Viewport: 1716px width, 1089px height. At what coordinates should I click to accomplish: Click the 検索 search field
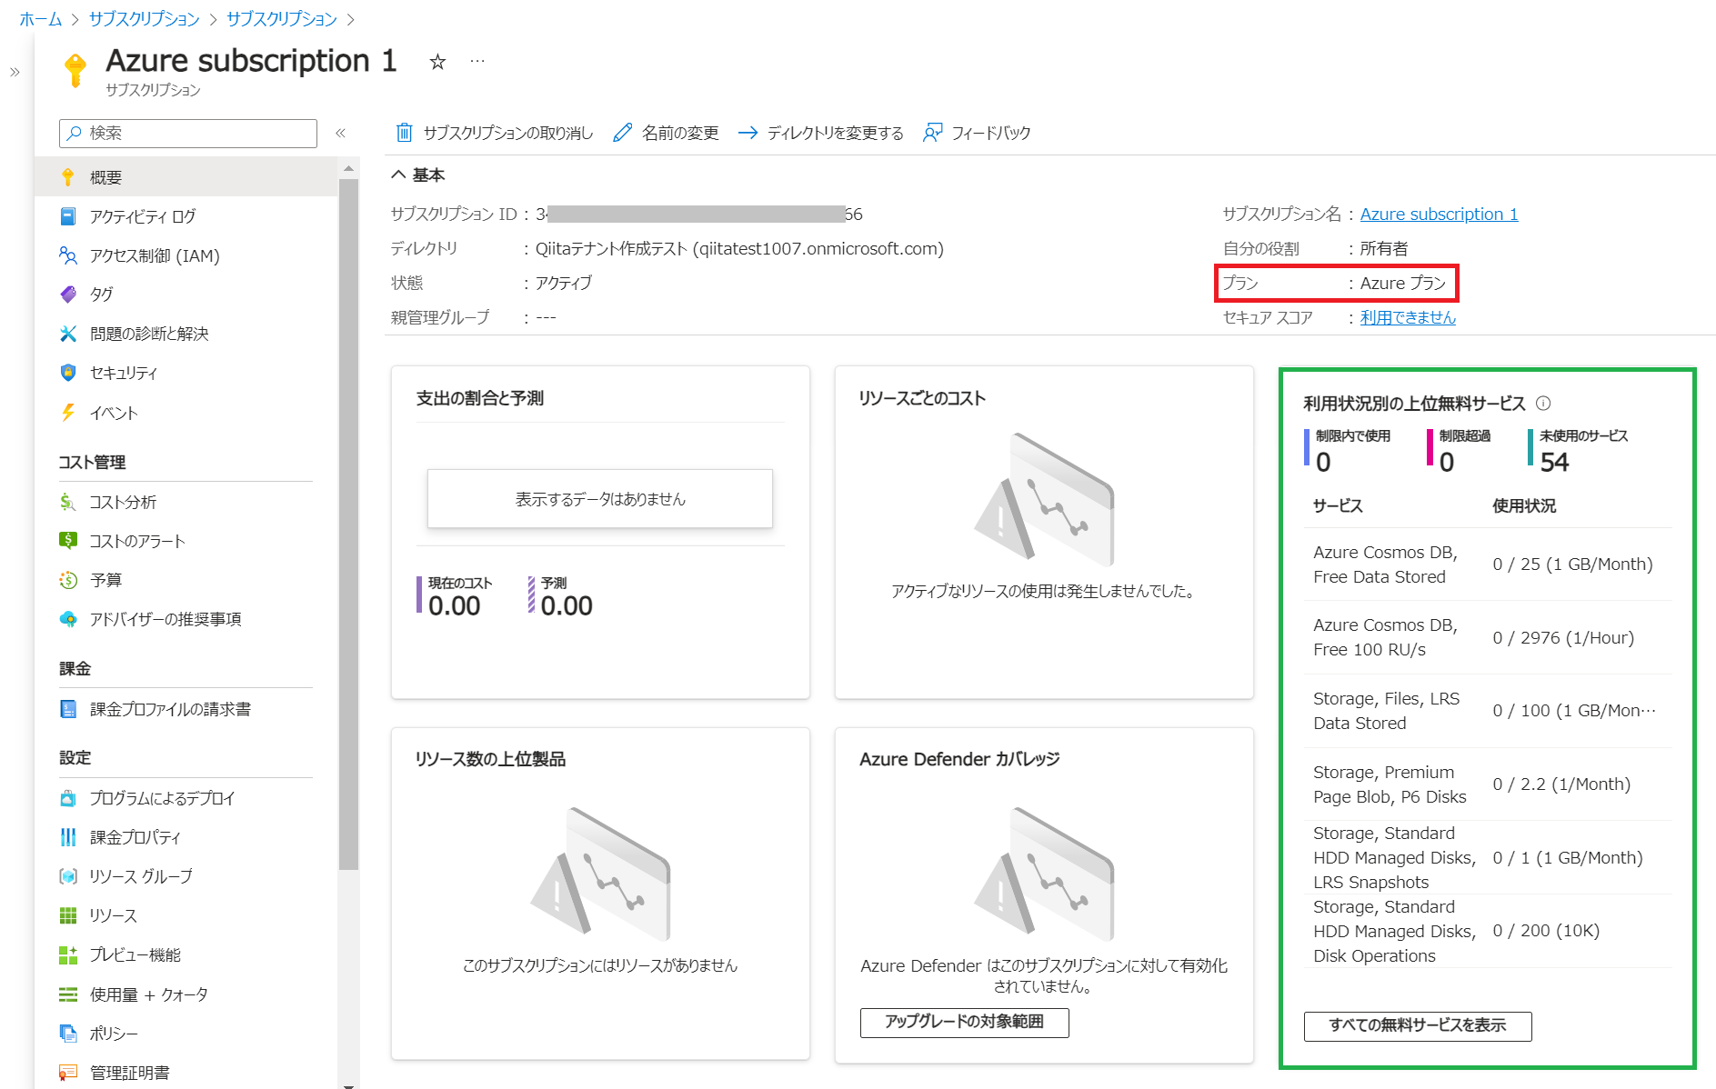pos(188,133)
